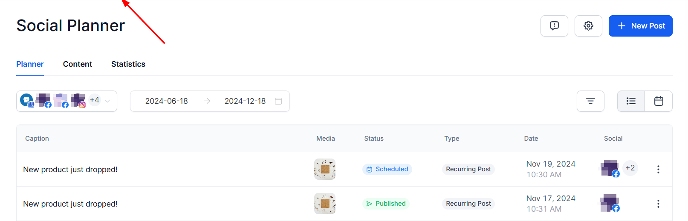Click Facebook account avatar on Nov 17 row
Viewport: 688px width, 221px height.
(610, 203)
